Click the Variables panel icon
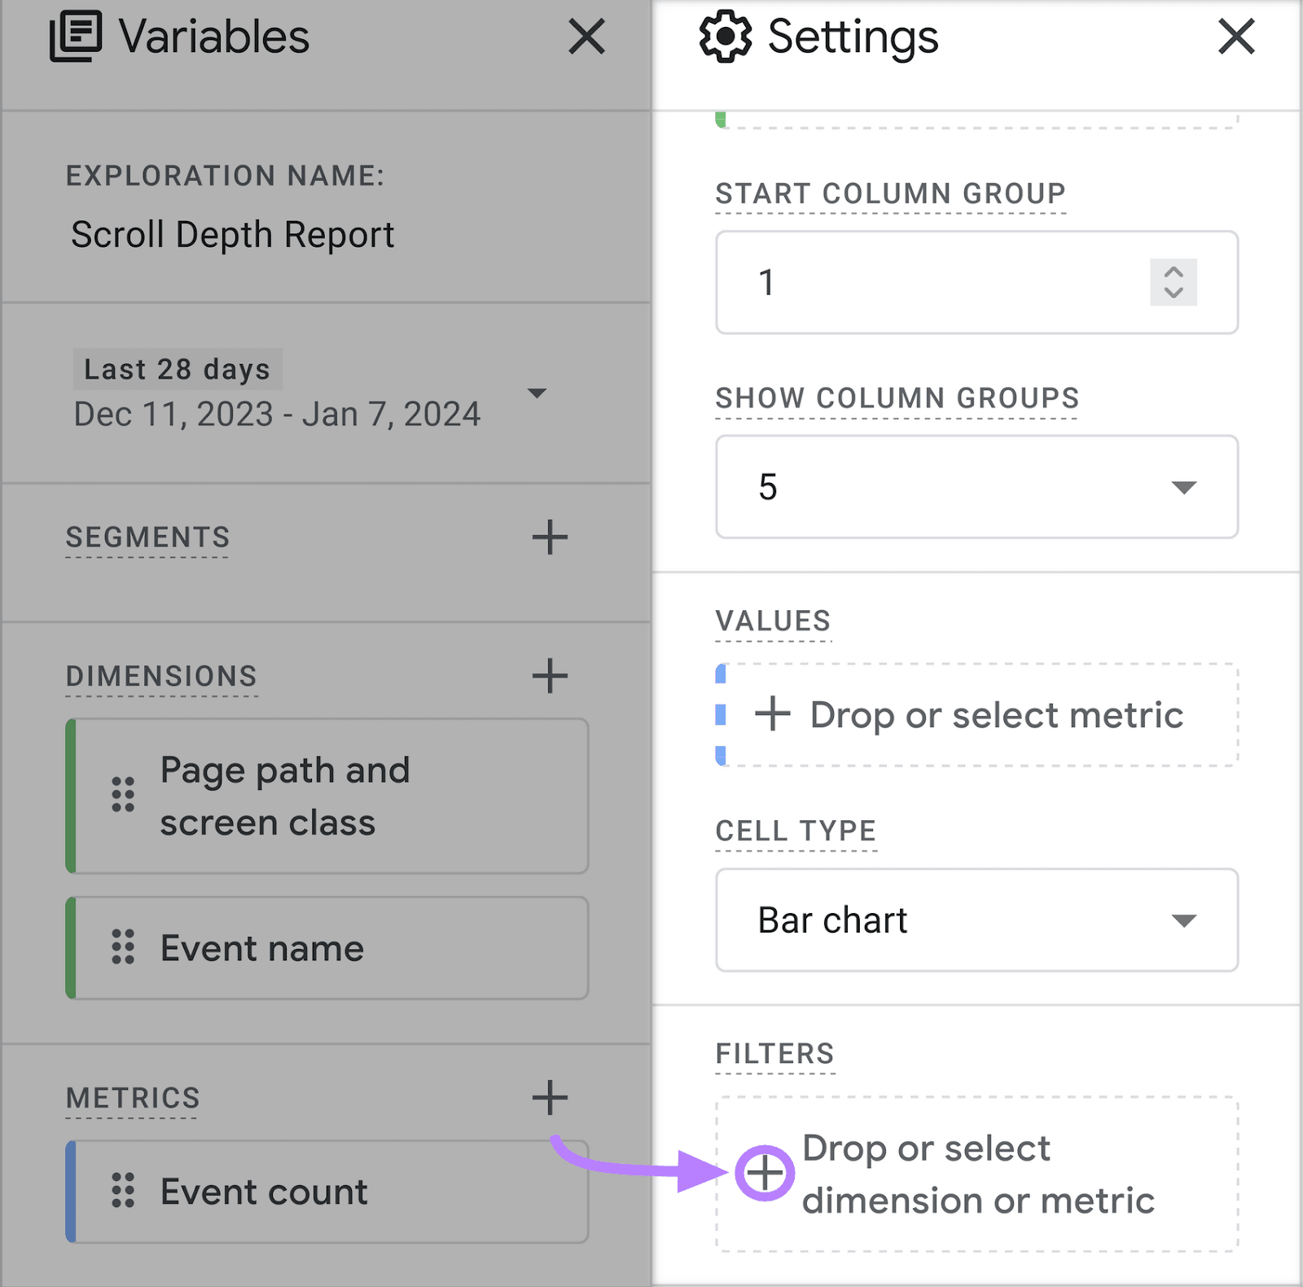The image size is (1303, 1287). 76,37
